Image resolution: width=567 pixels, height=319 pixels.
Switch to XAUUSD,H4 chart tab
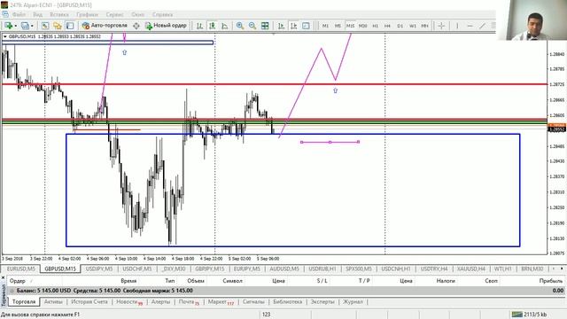pos(470,268)
